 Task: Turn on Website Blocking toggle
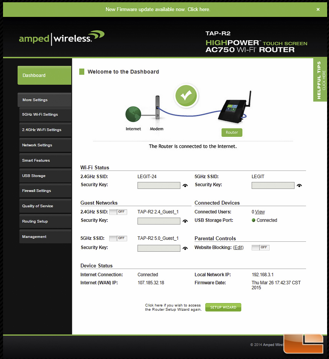[x=260, y=248]
